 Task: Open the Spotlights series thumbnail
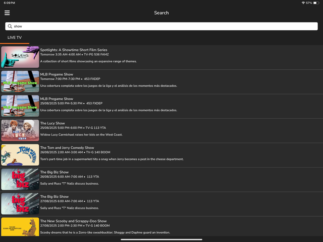click(x=20, y=57)
